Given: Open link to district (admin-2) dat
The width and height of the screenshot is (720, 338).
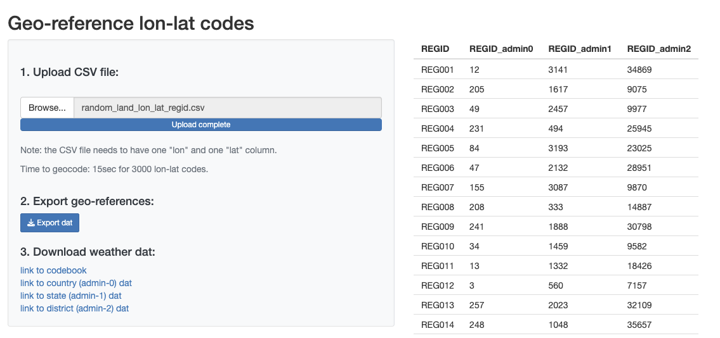Looking at the screenshot, I should (x=74, y=308).
